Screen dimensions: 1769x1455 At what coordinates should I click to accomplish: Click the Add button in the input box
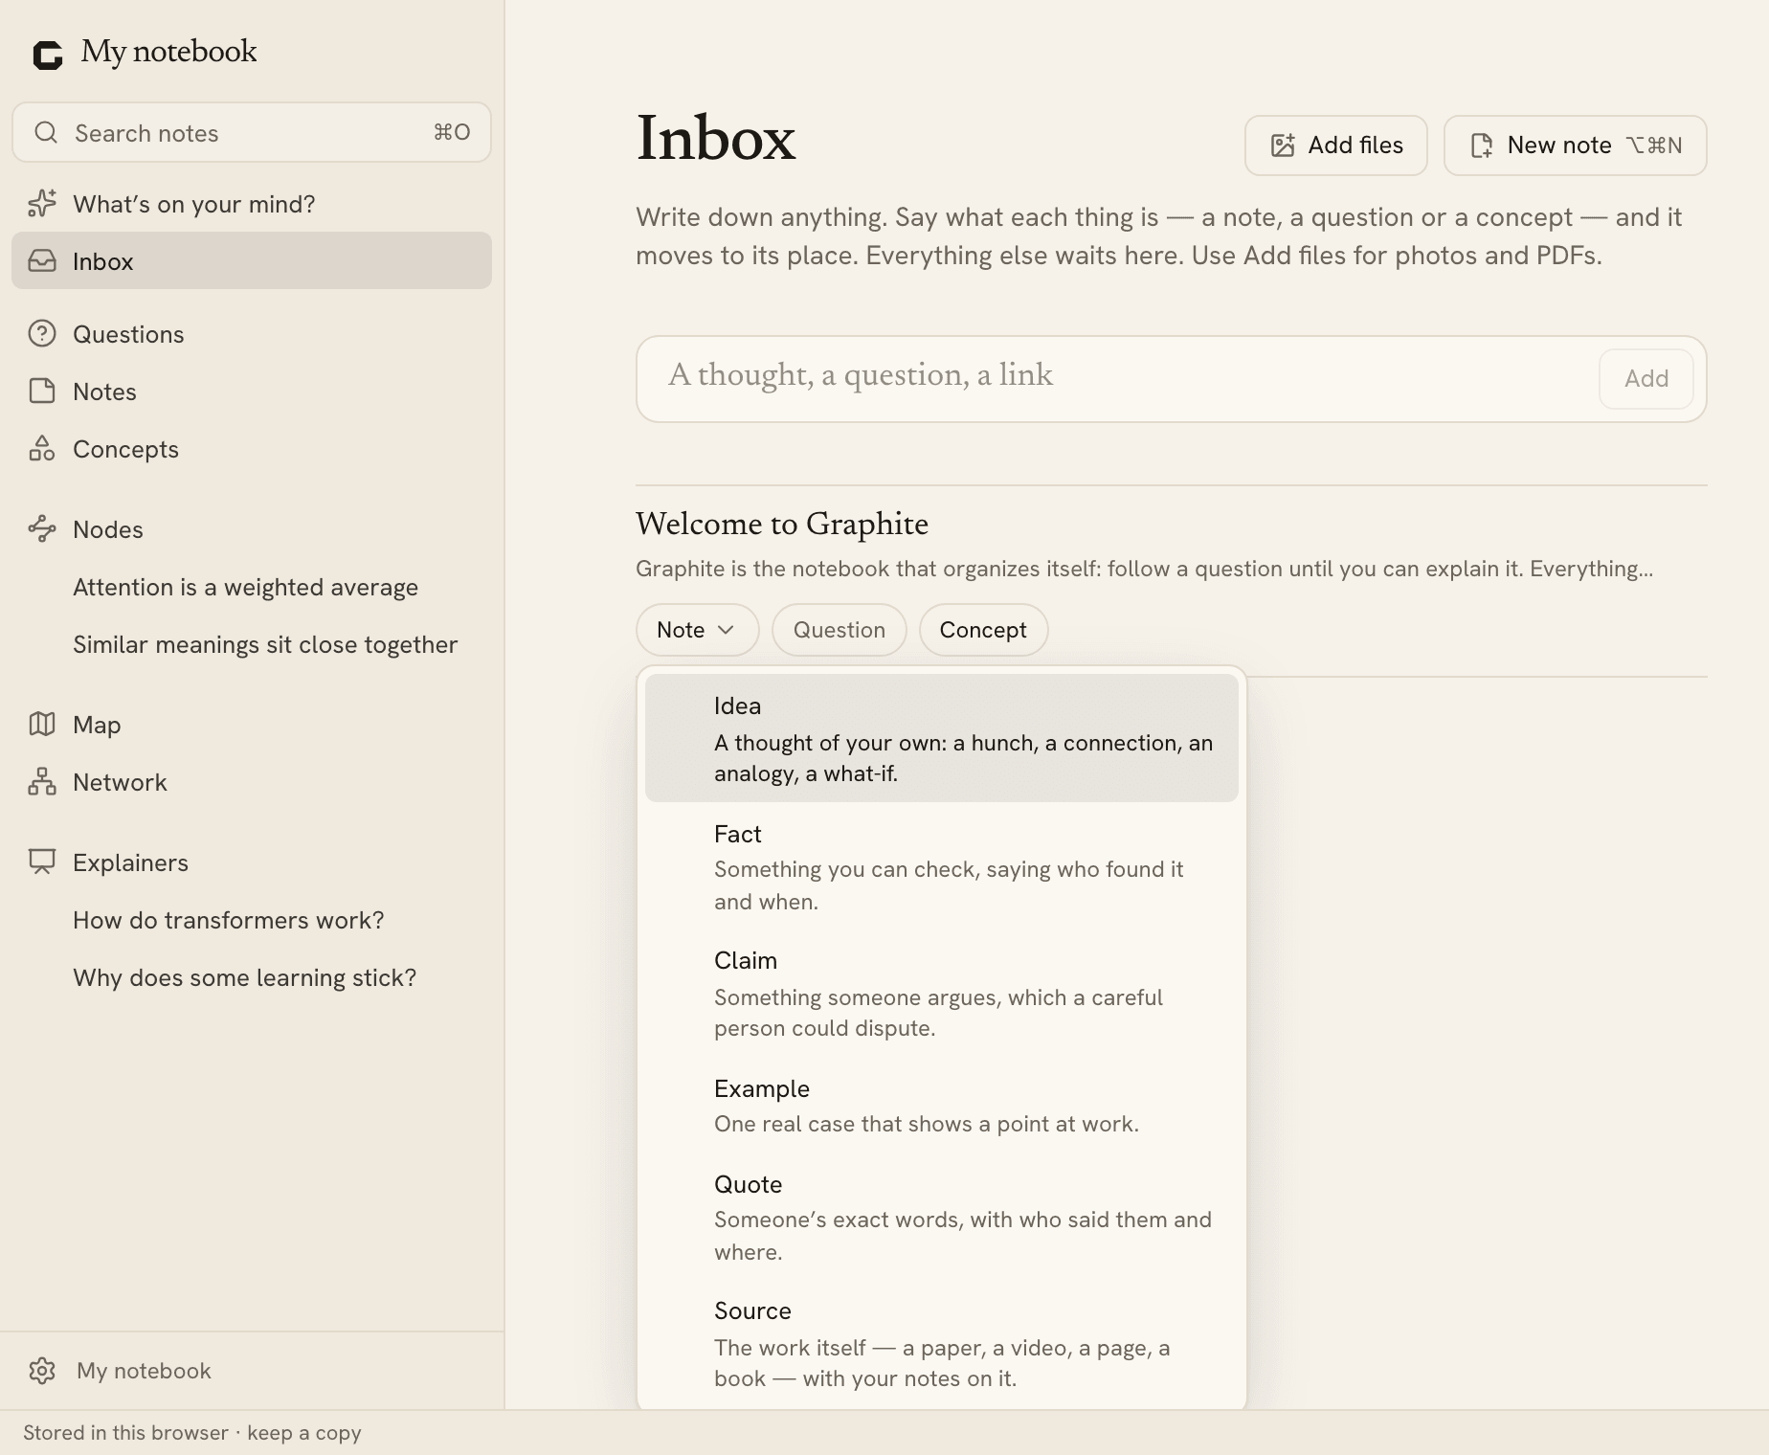pos(1646,379)
